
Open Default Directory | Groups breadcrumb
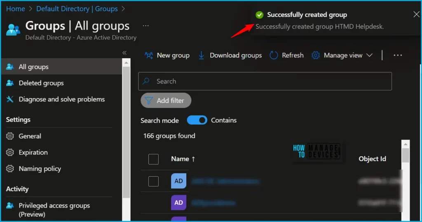(x=77, y=9)
